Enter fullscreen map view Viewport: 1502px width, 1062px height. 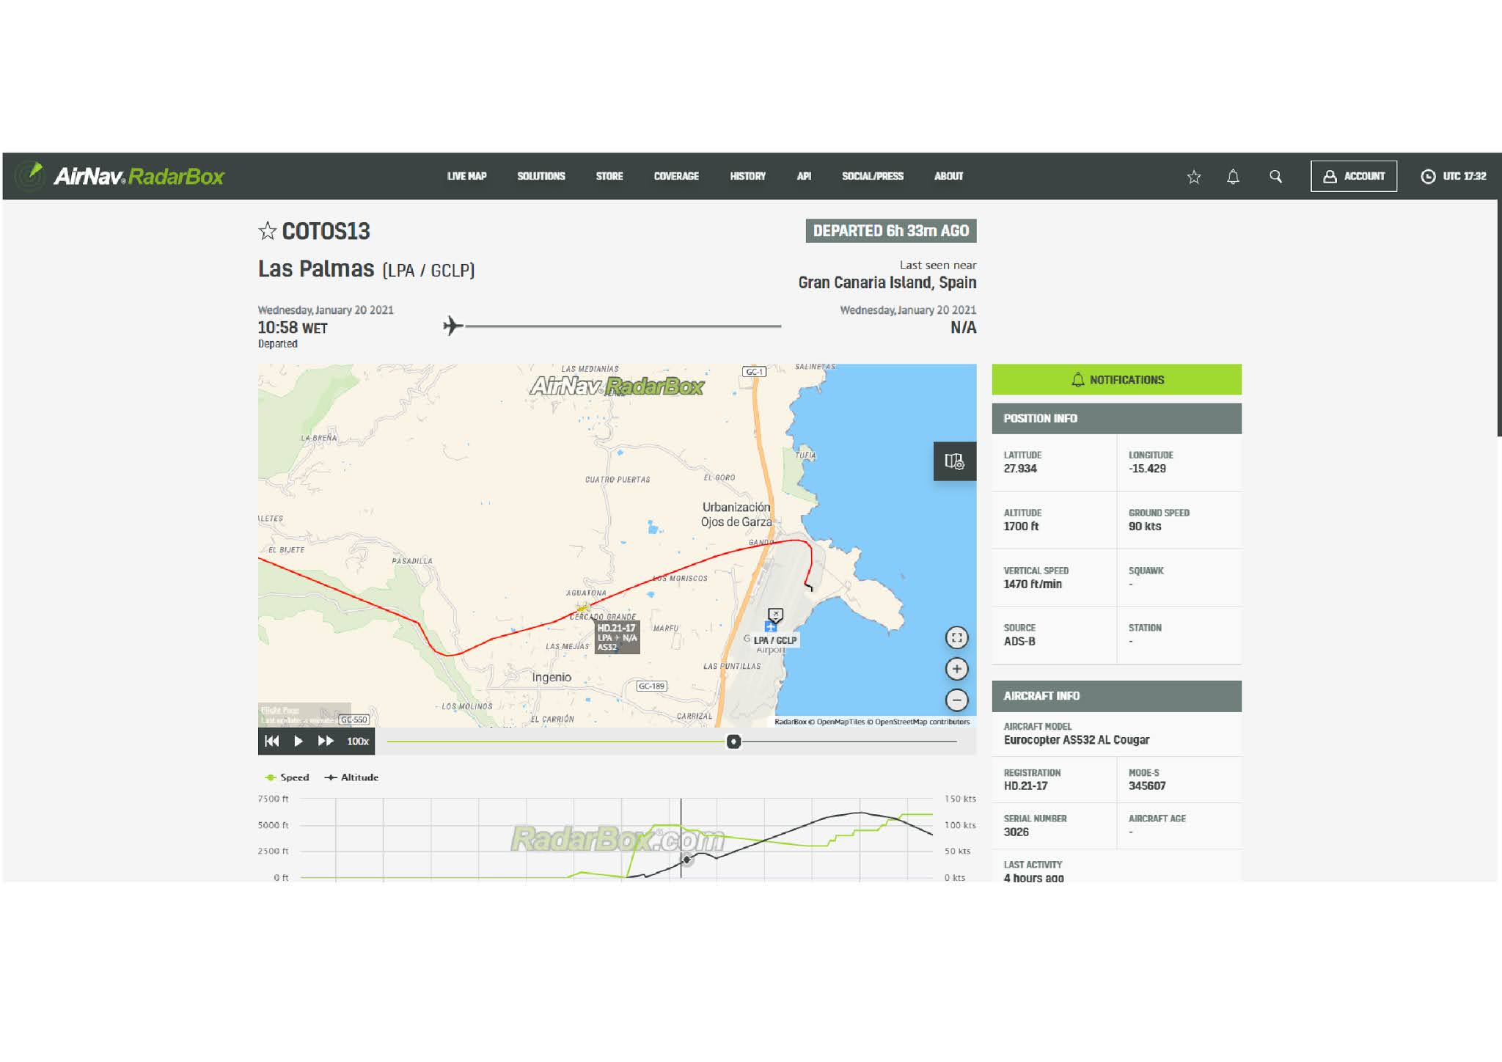point(956,638)
